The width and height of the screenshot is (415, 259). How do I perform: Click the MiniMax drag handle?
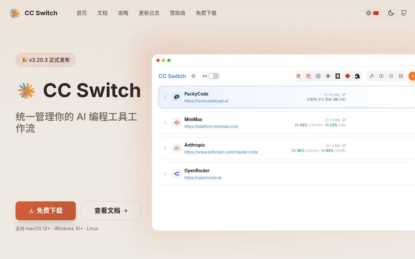(x=165, y=123)
